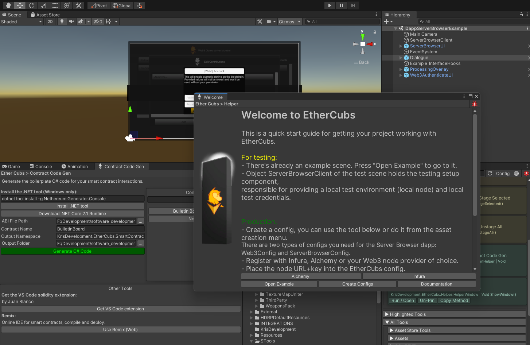The image size is (530, 345).
Task: Switch to the Scene tab
Action: coord(12,15)
